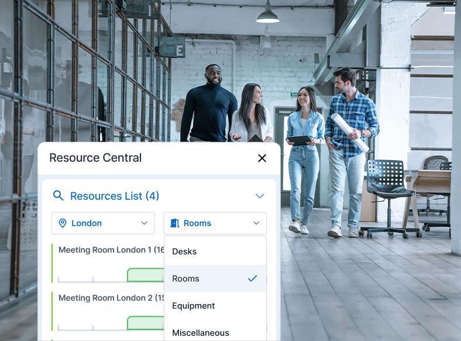Choose Miscellaneous from the resource type list
The width and height of the screenshot is (461, 341).
201,332
